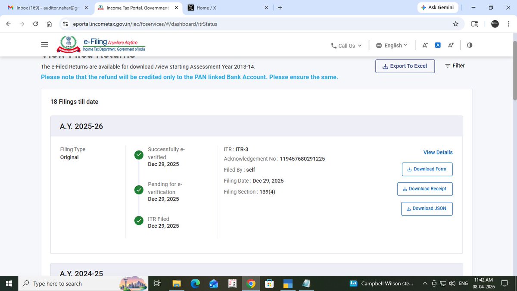Viewport: 517px width, 291px height.
Task: Show hidden system tray icons
Action: click(425, 284)
